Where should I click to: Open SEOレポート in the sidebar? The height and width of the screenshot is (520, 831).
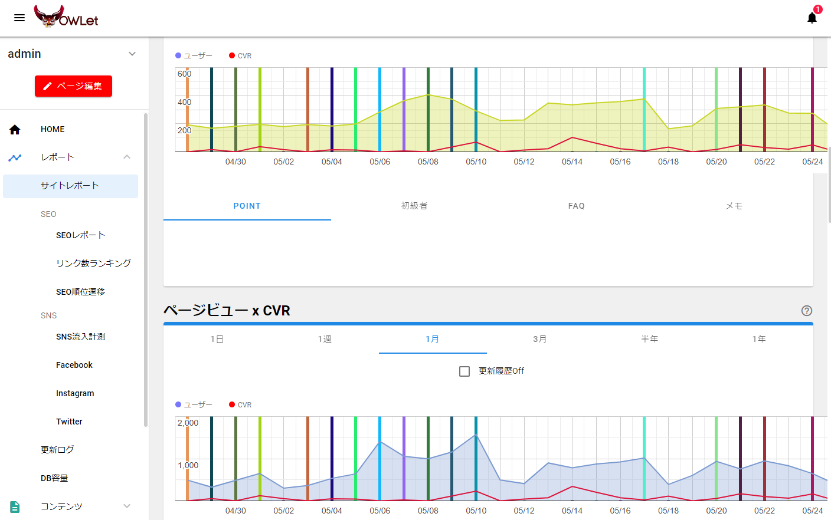(x=80, y=235)
